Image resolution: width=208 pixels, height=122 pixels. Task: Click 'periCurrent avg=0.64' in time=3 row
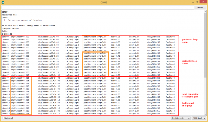[95, 53]
